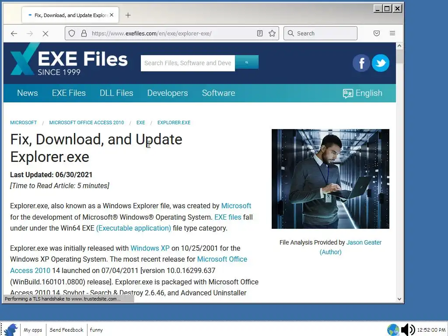The image size is (448, 336).
Task: Open the (Executable application) link
Action: 133,228
